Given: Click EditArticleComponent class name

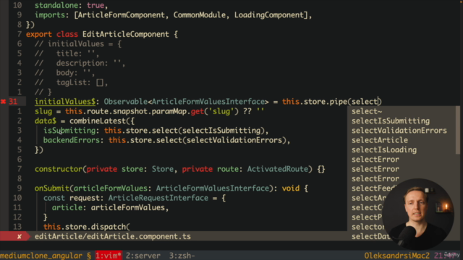Looking at the screenshot, I should coord(126,34).
